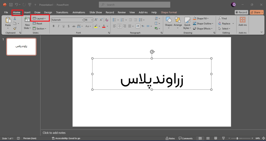266x141 pixels.
Task: Switch to the Design tab
Action: coord(48,12)
